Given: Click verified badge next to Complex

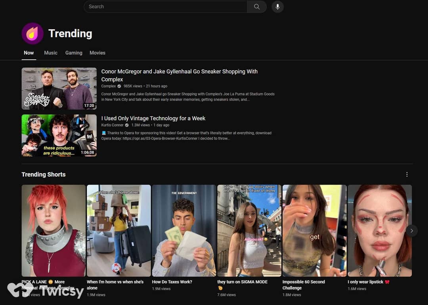Looking at the screenshot, I should pyautogui.click(x=119, y=86).
